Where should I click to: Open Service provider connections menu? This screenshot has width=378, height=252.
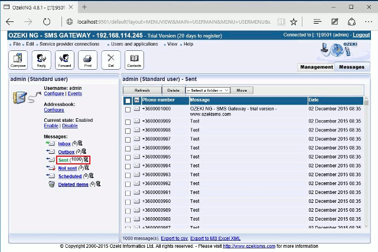coord(70,44)
